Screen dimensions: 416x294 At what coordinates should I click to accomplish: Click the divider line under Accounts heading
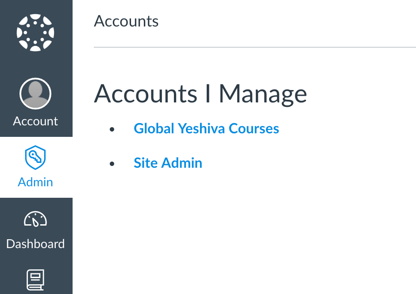254,46
